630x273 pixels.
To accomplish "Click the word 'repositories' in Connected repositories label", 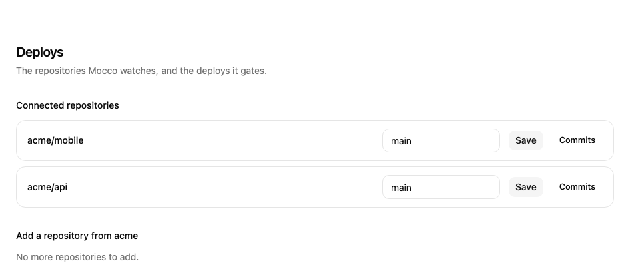I will click(93, 105).
